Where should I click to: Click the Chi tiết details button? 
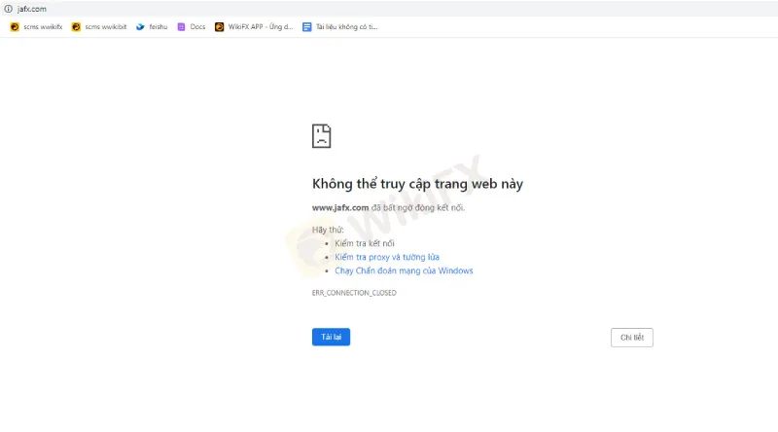coord(632,338)
